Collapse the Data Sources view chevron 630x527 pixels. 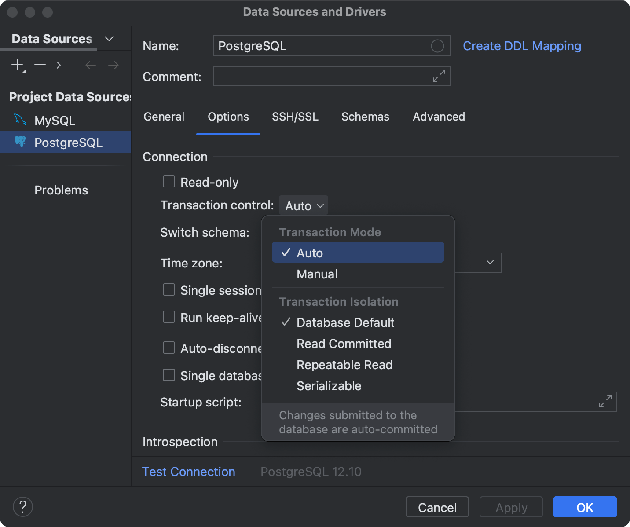[x=109, y=39]
